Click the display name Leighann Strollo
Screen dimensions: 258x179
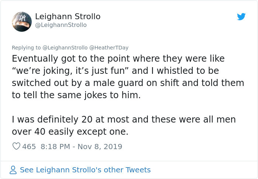pyautogui.click(x=67, y=17)
